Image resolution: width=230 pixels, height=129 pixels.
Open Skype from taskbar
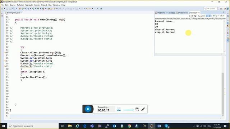pos(166,126)
